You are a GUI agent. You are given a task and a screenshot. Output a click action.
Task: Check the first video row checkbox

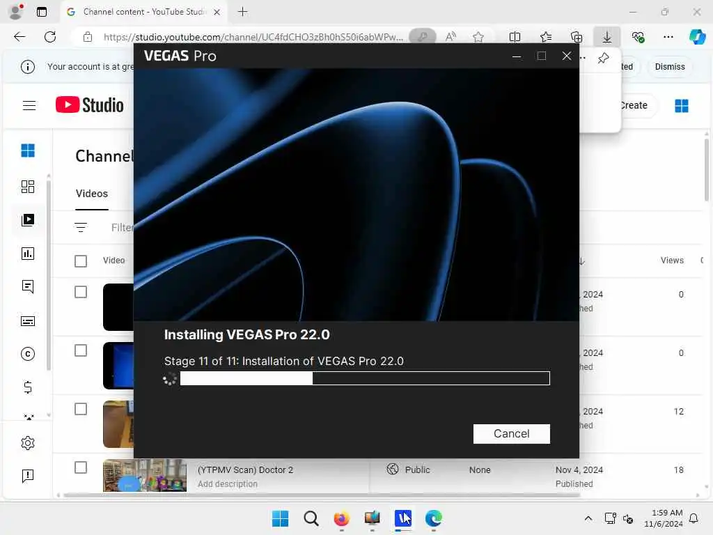(81, 292)
